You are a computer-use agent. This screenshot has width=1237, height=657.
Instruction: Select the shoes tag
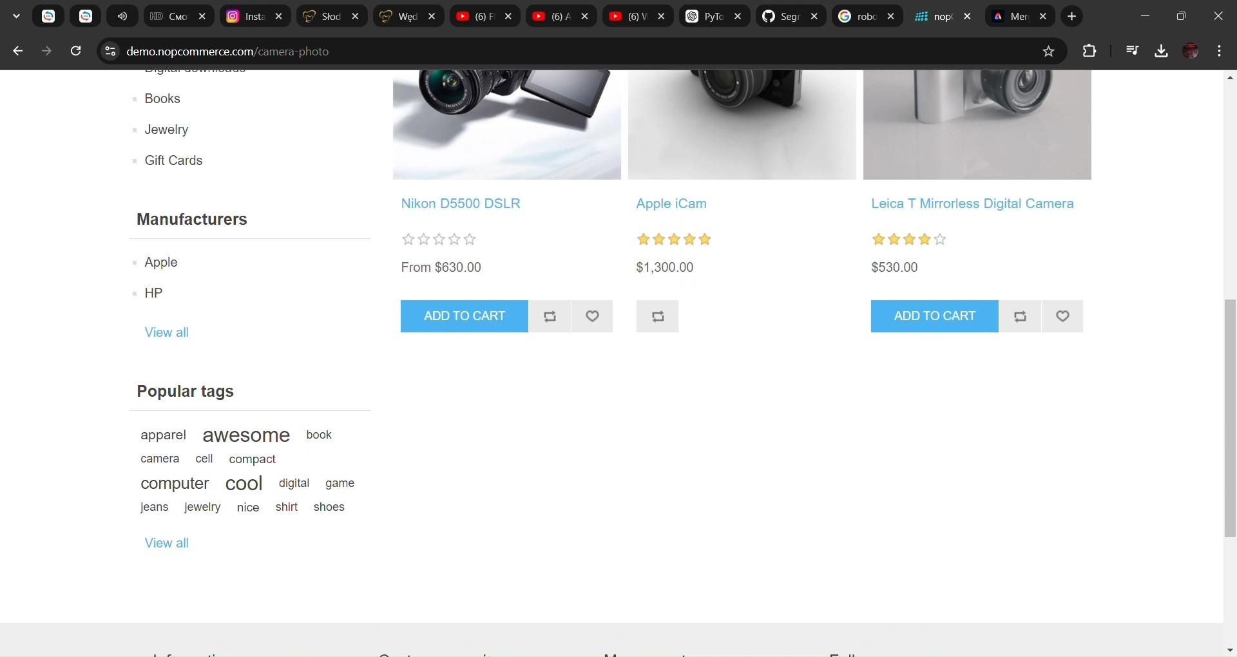click(329, 507)
